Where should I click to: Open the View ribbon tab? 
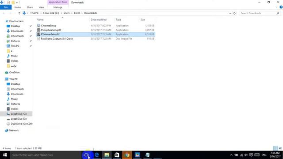coord(41,7)
